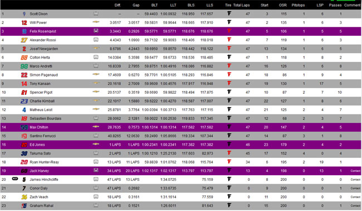Sort by the Pitstops column header

(298, 5)
